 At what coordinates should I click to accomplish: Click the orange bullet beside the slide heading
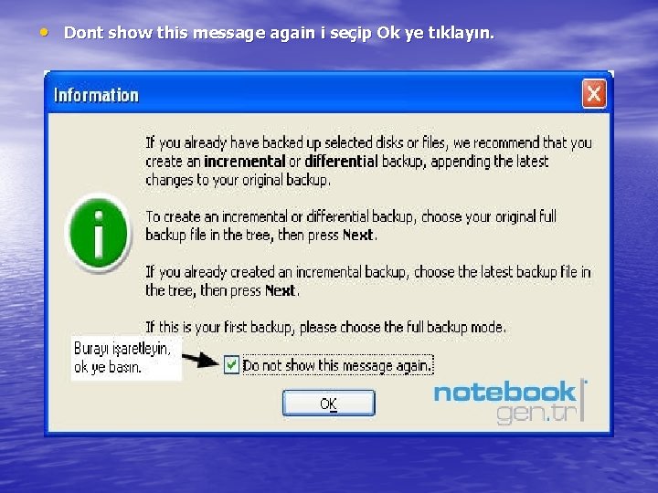[x=45, y=32]
